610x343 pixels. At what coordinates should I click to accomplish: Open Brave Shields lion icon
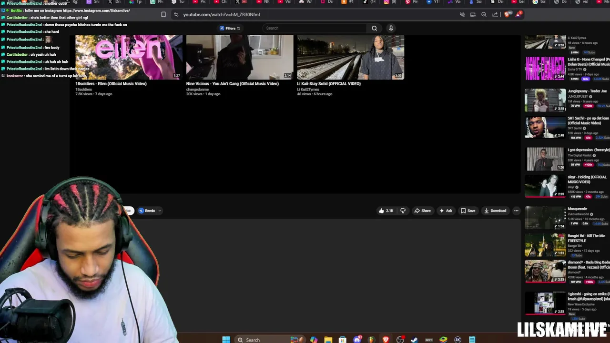click(x=507, y=14)
